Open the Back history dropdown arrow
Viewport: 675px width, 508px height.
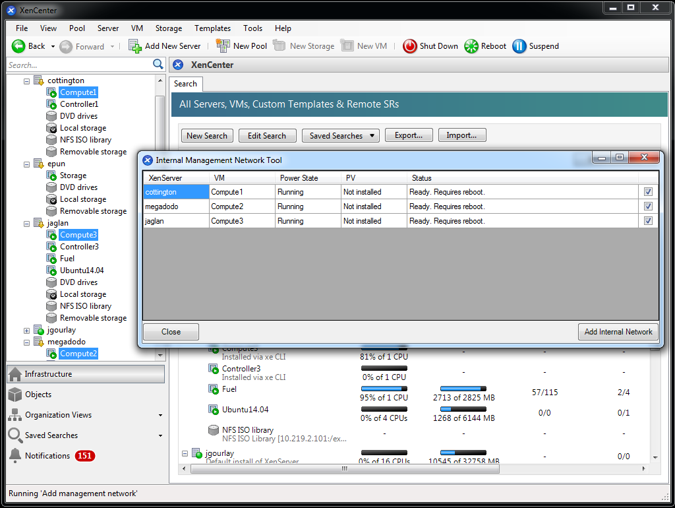(x=53, y=47)
